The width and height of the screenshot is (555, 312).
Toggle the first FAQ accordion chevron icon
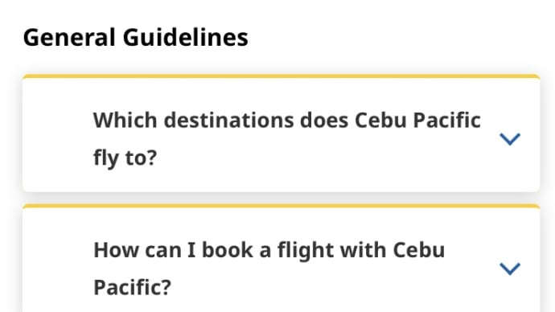click(510, 139)
